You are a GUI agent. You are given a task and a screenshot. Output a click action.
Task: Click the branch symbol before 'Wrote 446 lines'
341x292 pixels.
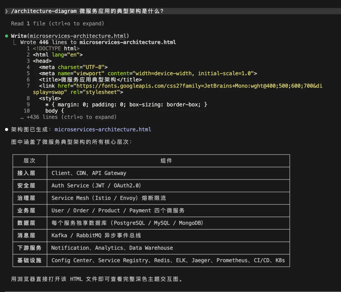(x=15, y=42)
